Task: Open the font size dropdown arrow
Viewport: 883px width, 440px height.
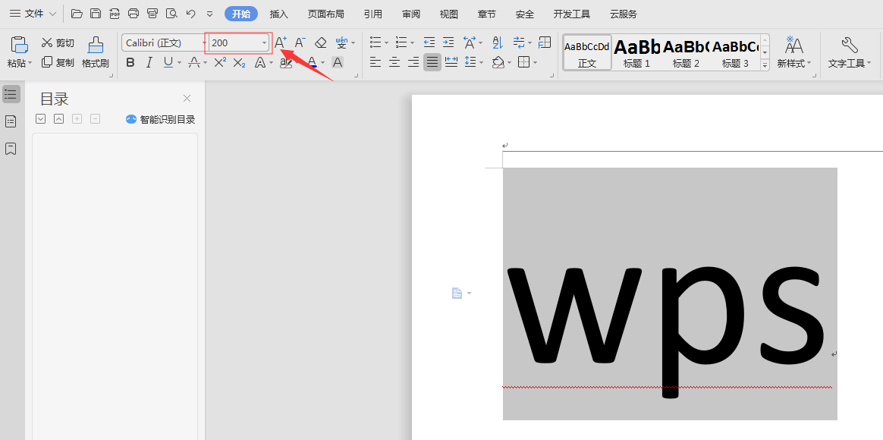Action: tap(264, 42)
